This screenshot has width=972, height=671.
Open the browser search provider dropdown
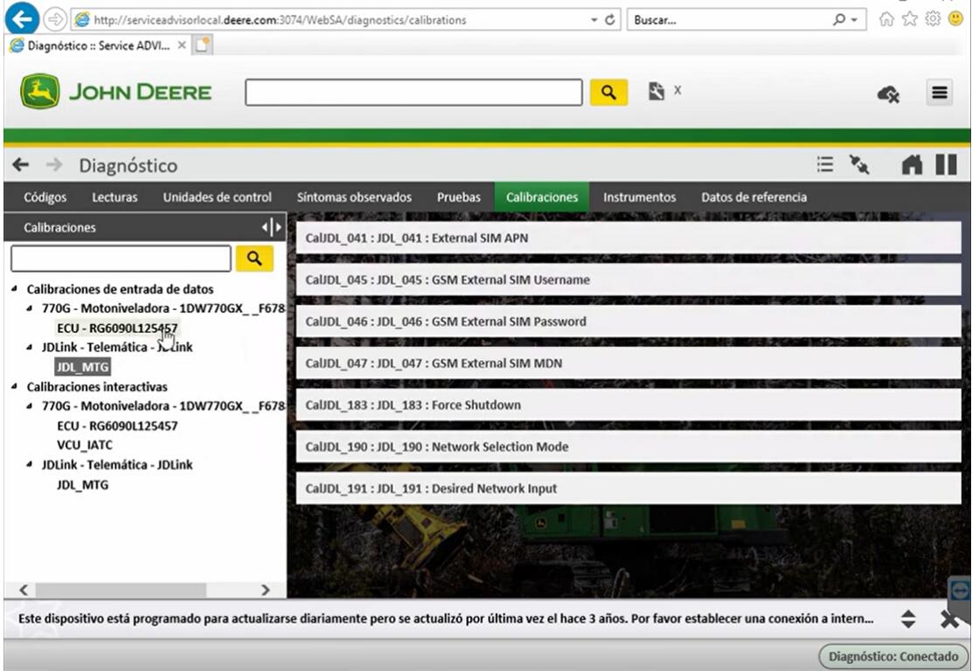(x=854, y=20)
